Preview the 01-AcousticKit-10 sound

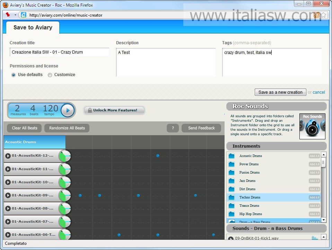[x=8, y=182]
